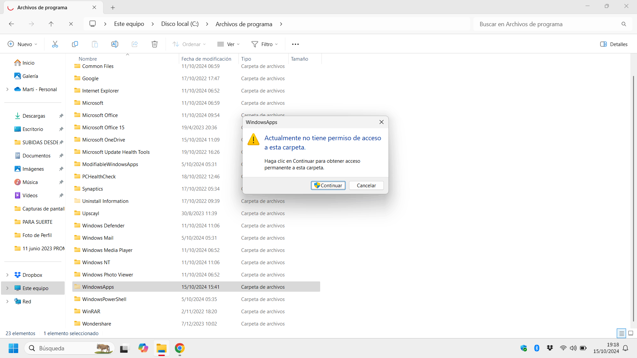Select the Windows Defender folder
Image resolution: width=637 pixels, height=358 pixels.
coord(196,225)
